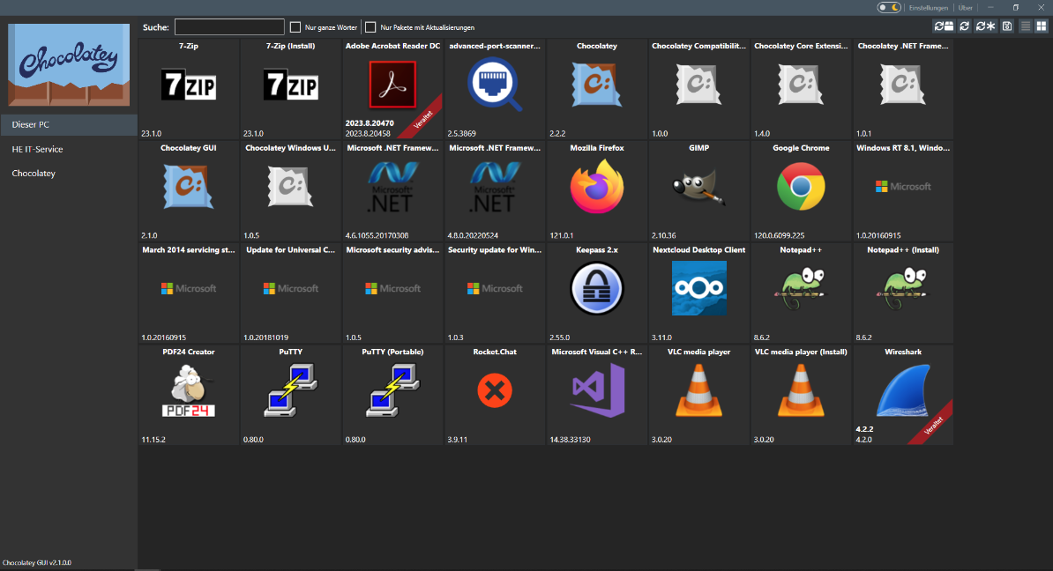Enable the 'Nur ganze Wörter' checkbox
1053x571 pixels.
[x=295, y=27]
